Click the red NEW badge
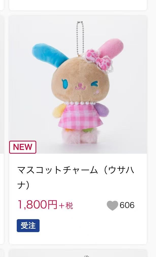Screen dimensions: 156x257 tap(23, 147)
